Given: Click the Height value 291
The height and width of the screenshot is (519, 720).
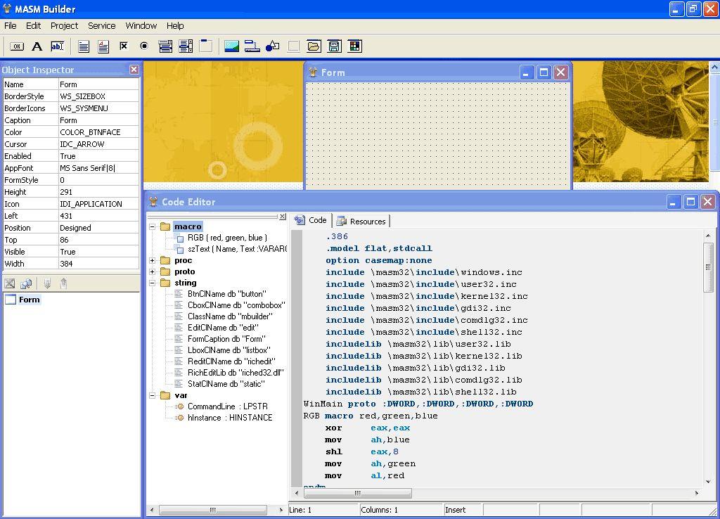Looking at the screenshot, I should click(98, 192).
